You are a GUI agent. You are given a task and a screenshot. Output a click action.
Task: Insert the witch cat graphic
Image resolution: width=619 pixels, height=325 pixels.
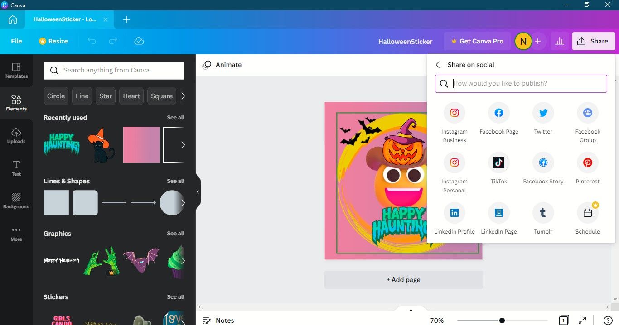click(102, 145)
